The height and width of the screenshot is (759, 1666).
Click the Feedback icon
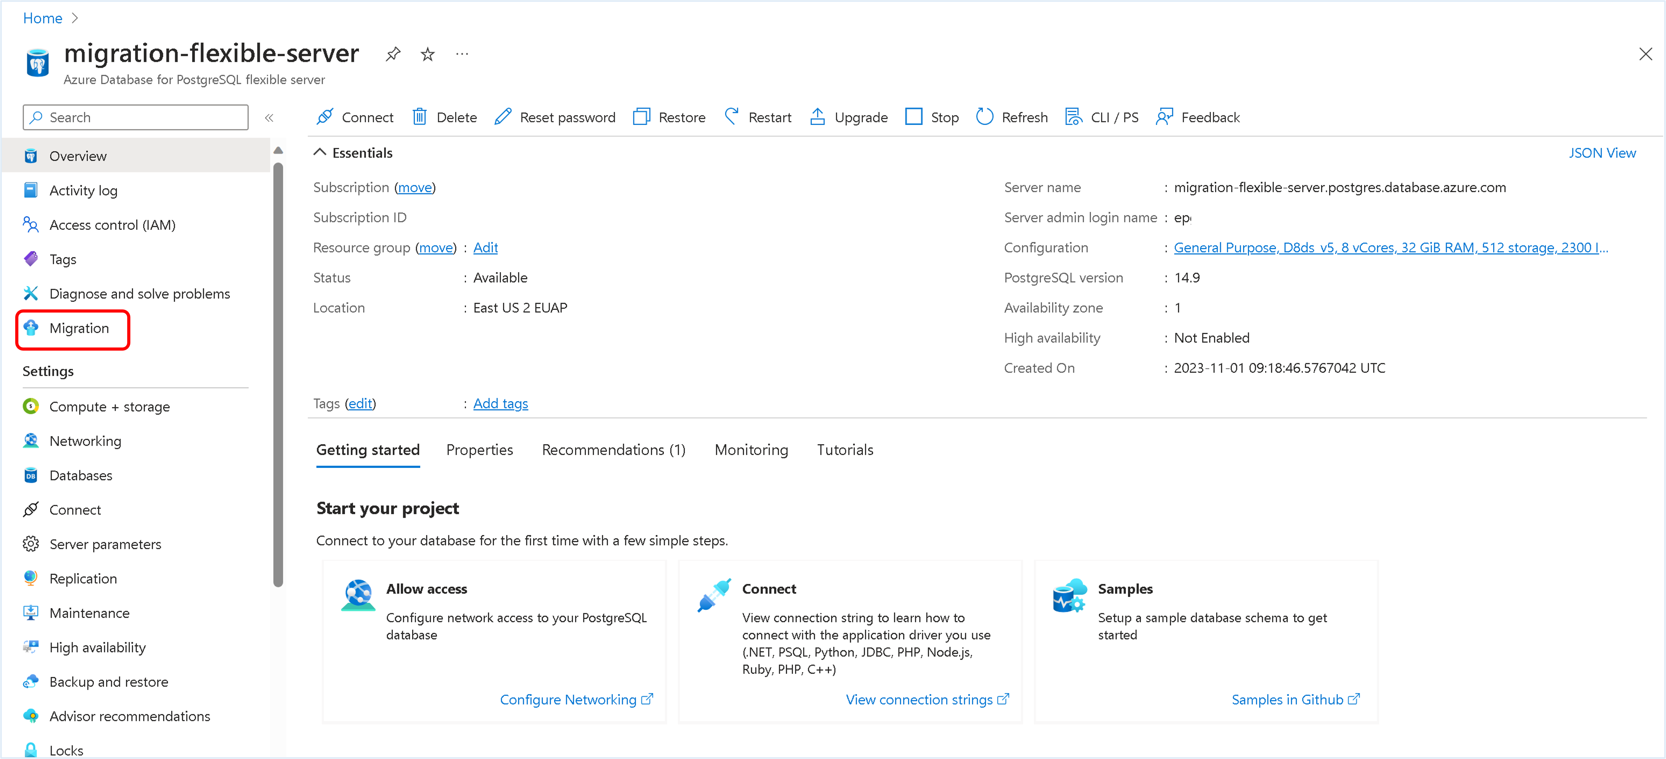[1164, 117]
